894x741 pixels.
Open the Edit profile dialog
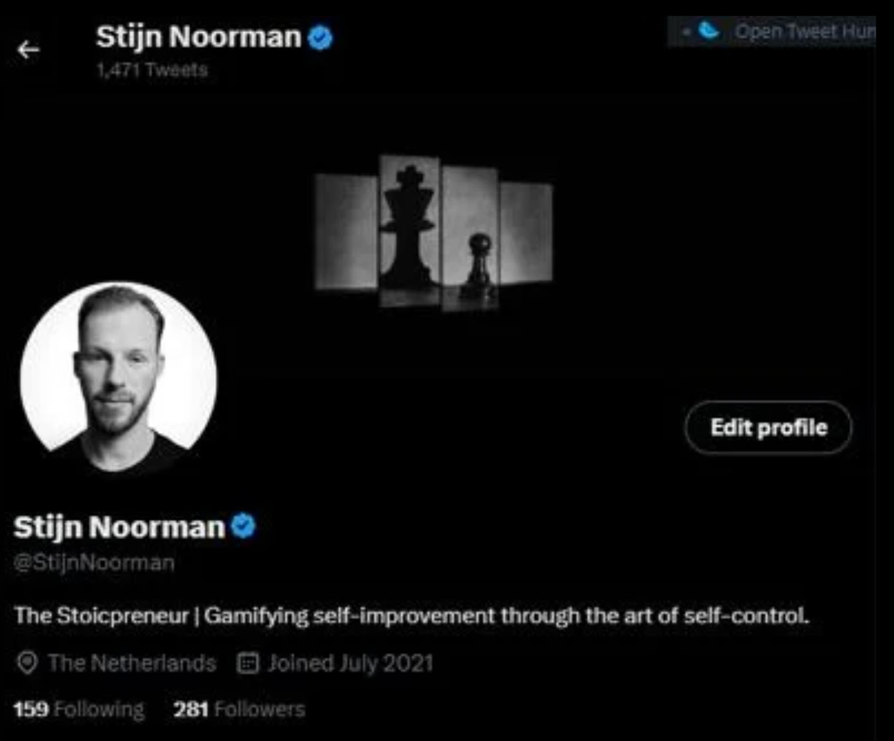[x=768, y=427]
